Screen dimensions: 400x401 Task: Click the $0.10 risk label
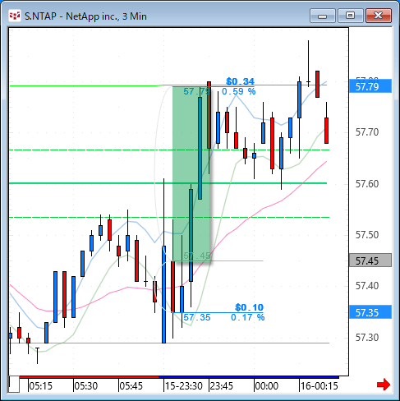(x=249, y=307)
